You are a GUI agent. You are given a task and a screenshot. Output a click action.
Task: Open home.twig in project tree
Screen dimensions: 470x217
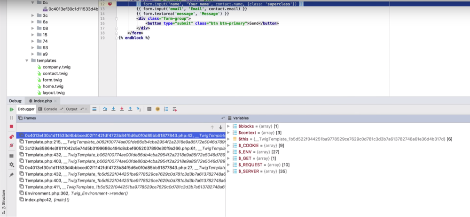pos(53,86)
